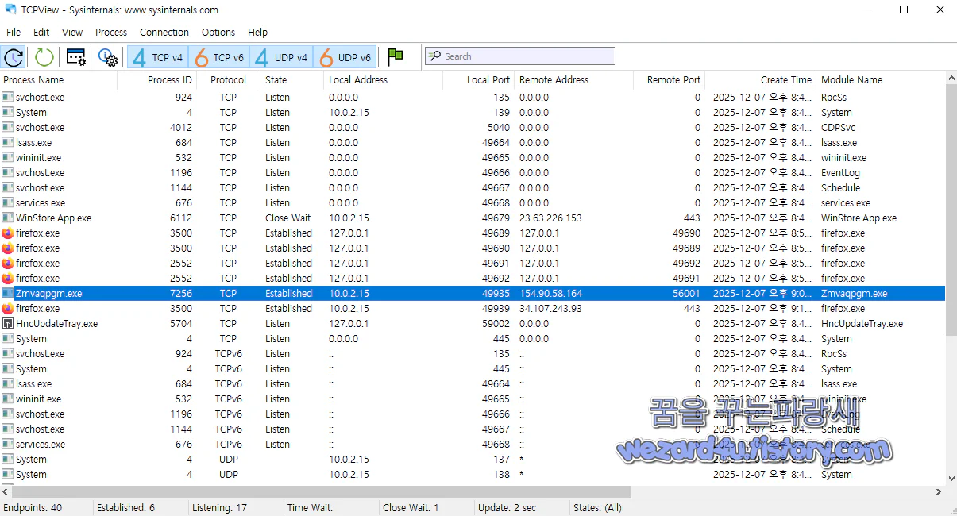The width and height of the screenshot is (957, 516).
Task: Click the green flag states filter icon
Action: coord(395,56)
